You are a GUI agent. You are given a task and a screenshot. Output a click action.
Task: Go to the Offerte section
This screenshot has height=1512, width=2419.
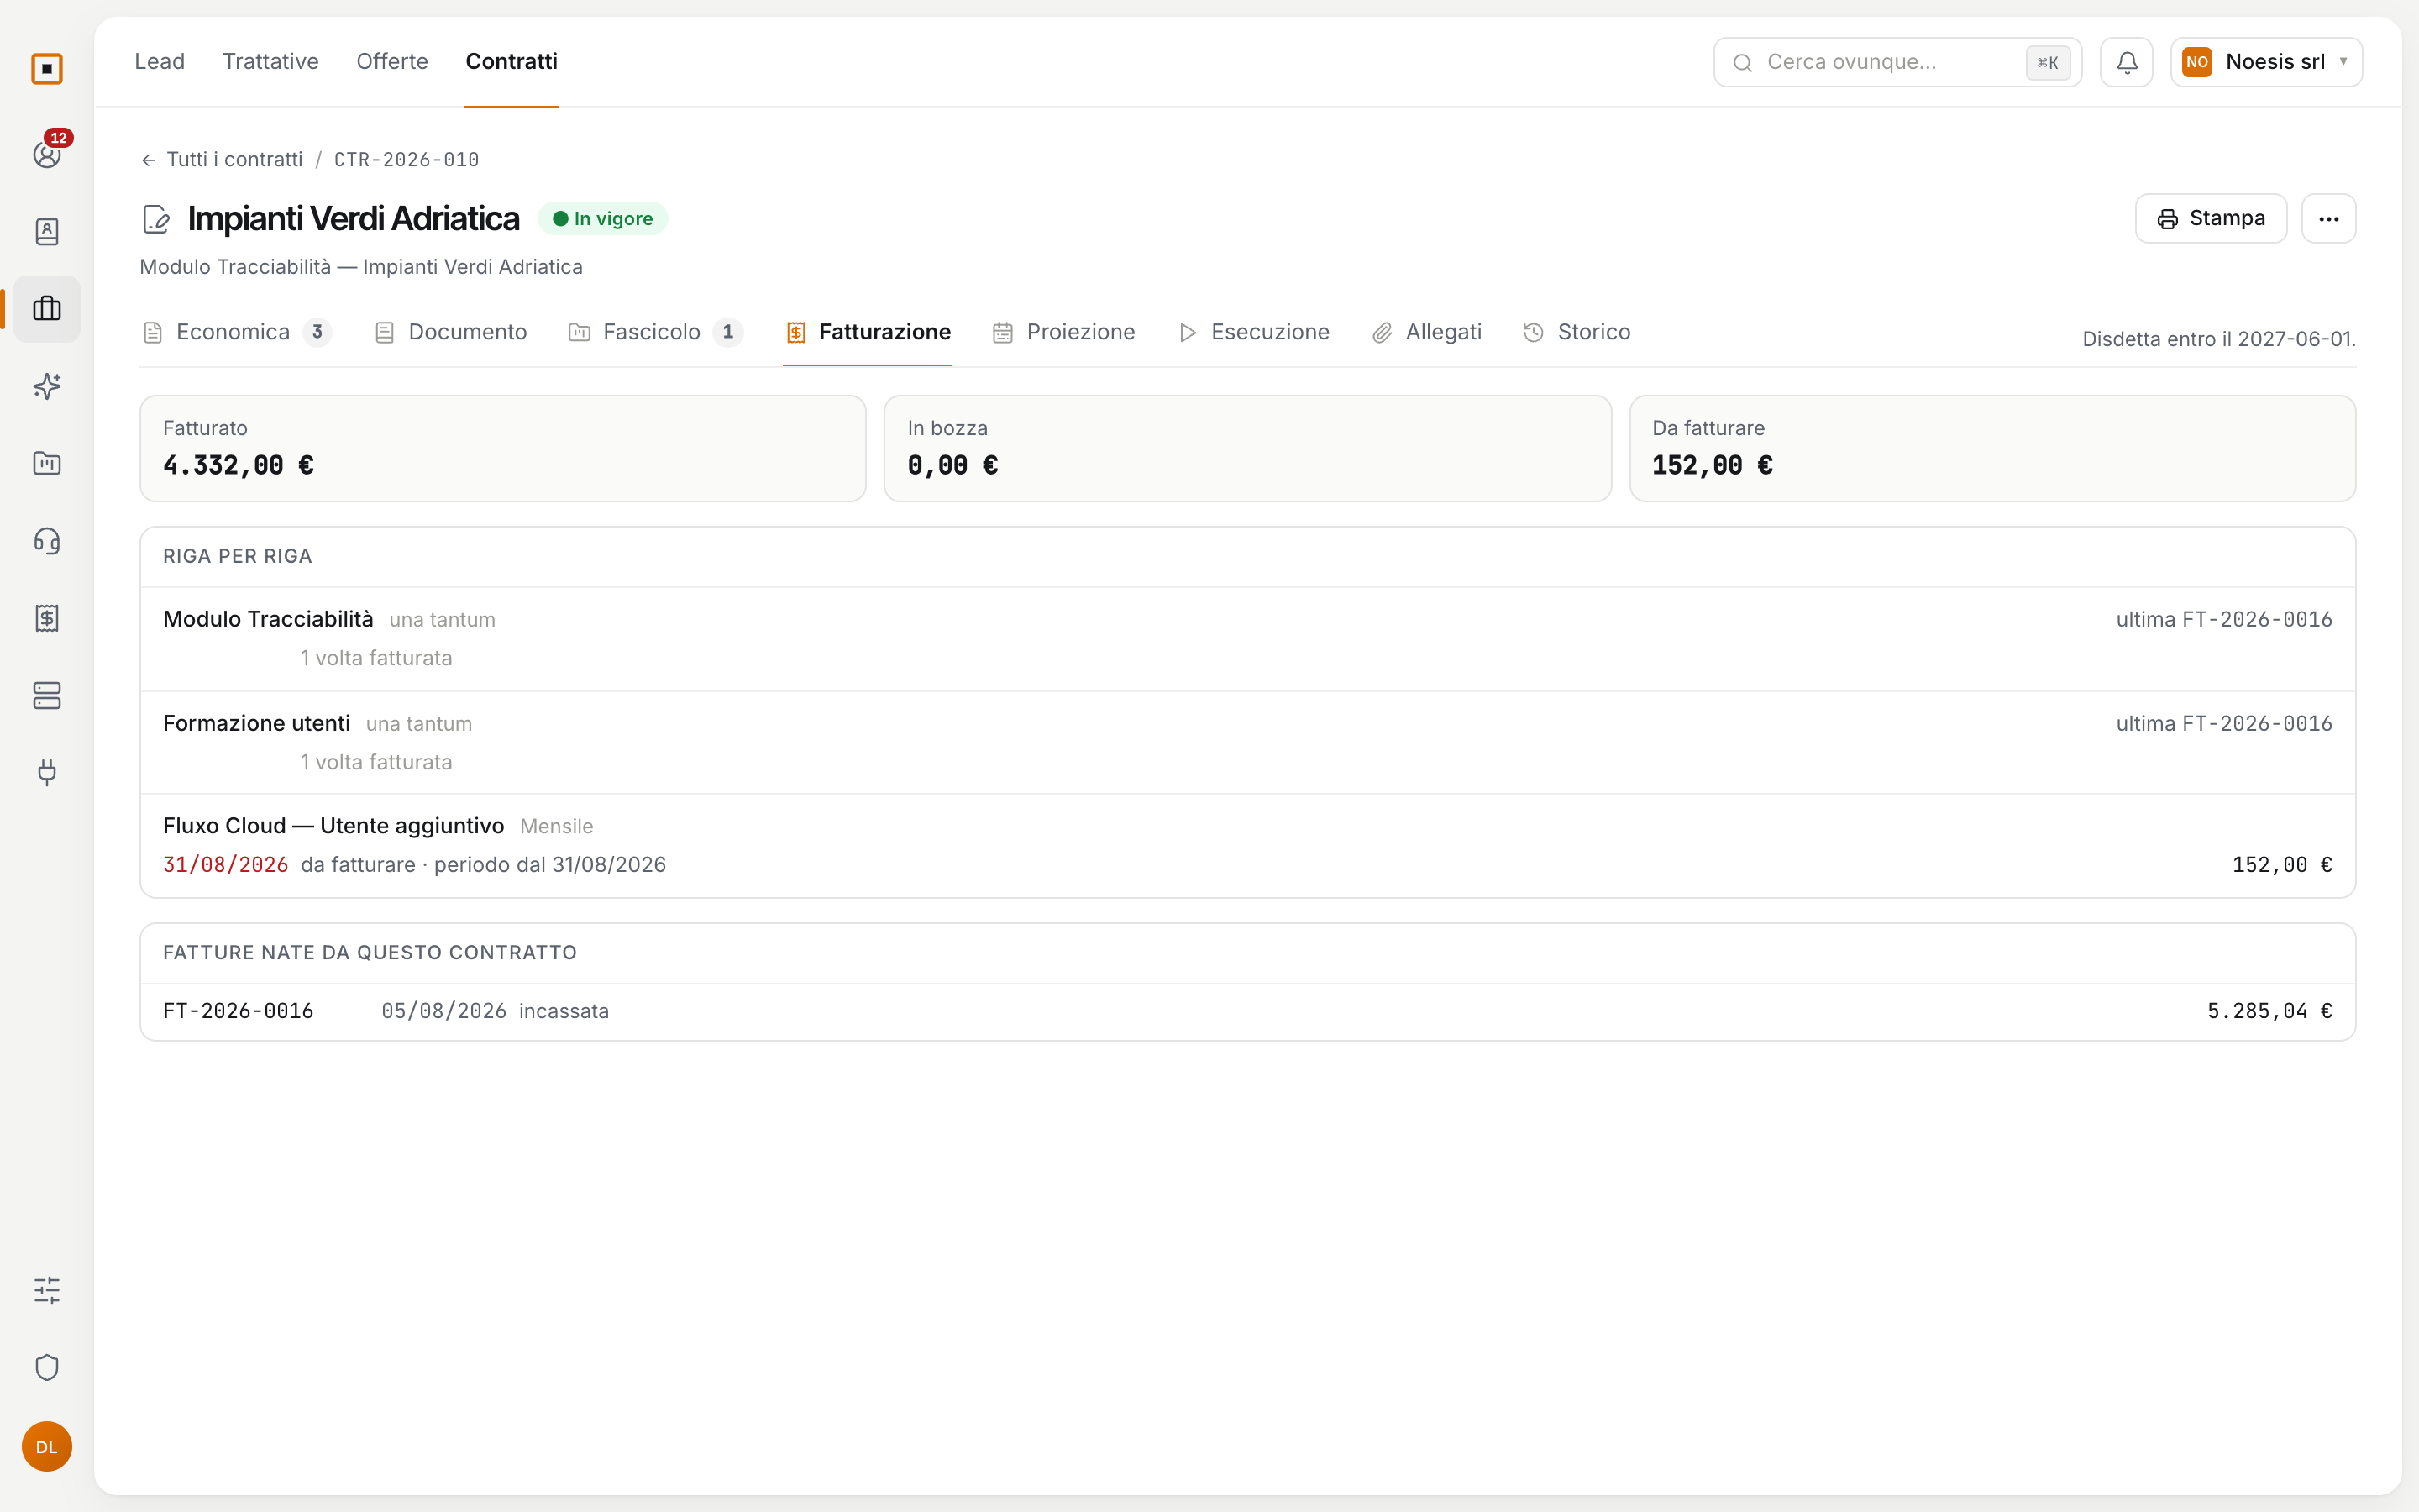click(392, 61)
